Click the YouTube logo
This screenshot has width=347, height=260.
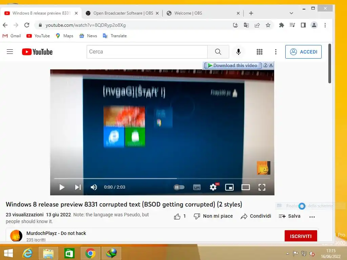37,52
